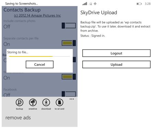Screen dimensions: 165x130
Task: Tap the 'Storing to file...' label
Action: click(17, 52)
